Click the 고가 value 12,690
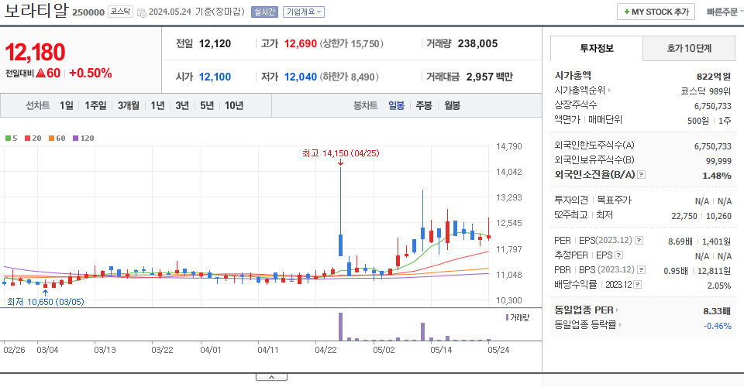 (x=301, y=43)
